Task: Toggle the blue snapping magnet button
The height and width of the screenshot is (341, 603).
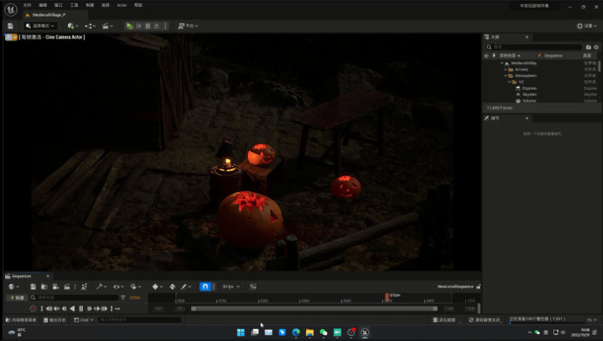Action: [205, 287]
